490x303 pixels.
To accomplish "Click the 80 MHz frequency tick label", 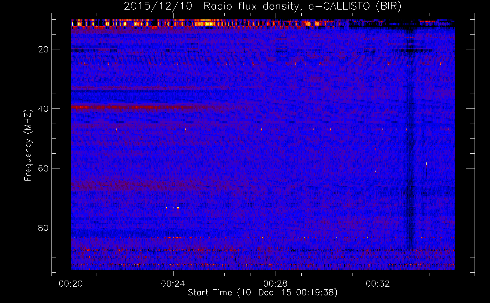I will 44,228.
